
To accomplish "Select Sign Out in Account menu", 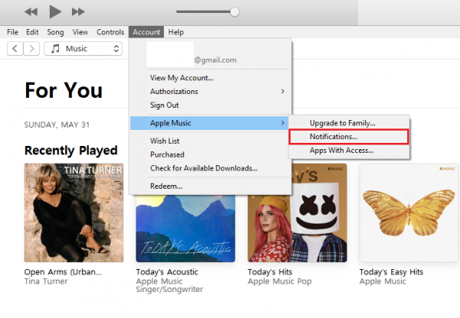I will tap(210, 105).
